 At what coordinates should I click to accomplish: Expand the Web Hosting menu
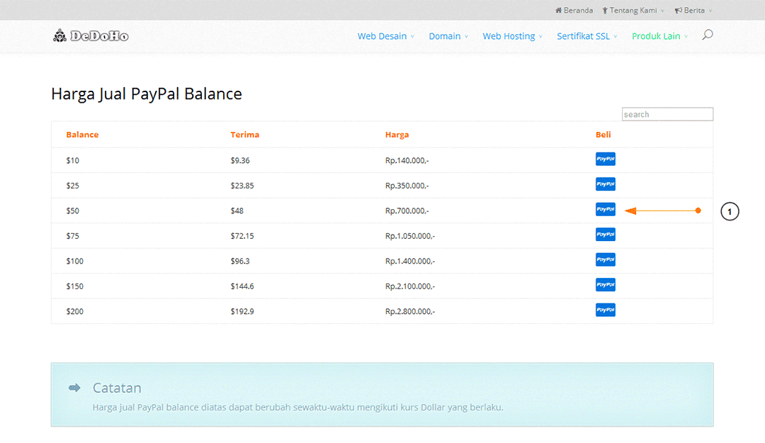tap(512, 36)
